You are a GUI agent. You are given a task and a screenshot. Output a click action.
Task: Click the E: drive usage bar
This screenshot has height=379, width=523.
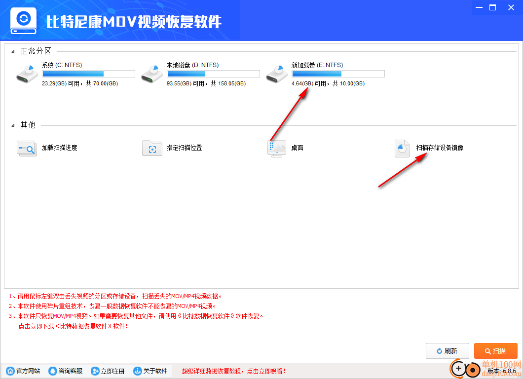(x=338, y=74)
